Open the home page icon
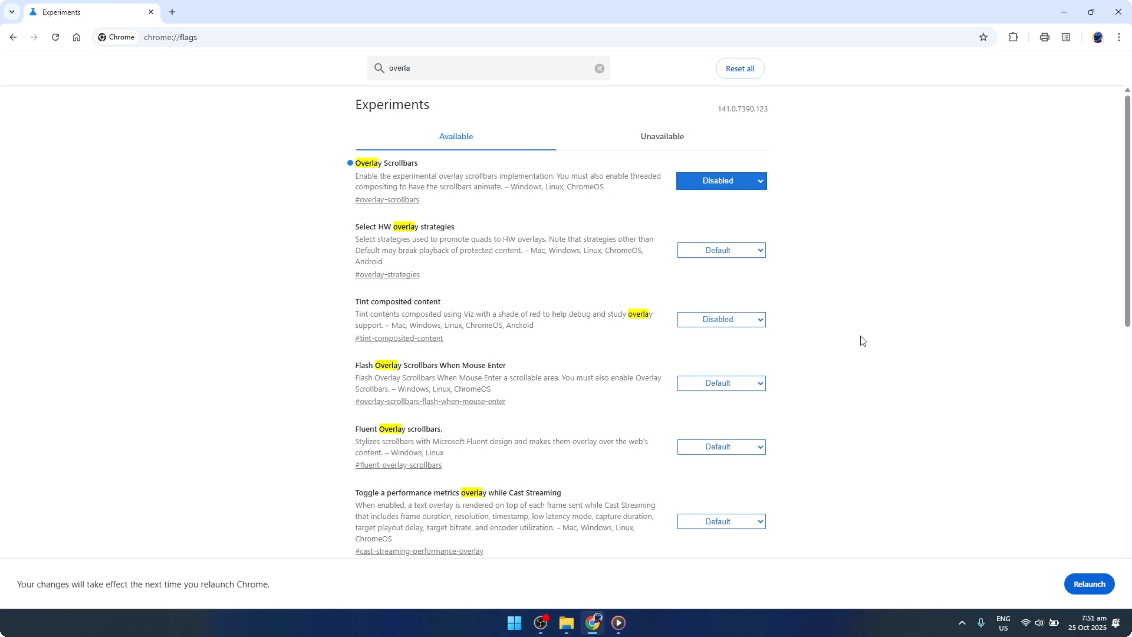Viewport: 1132px width, 637px height. click(x=77, y=37)
